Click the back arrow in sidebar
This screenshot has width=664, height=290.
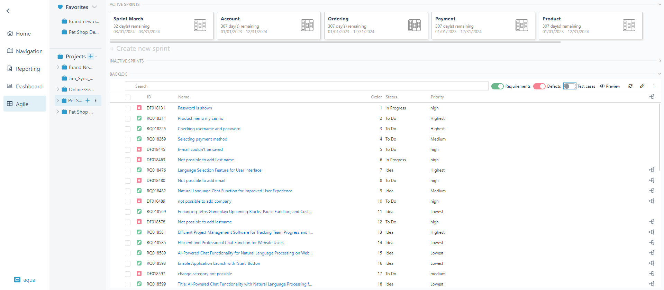tap(8, 11)
